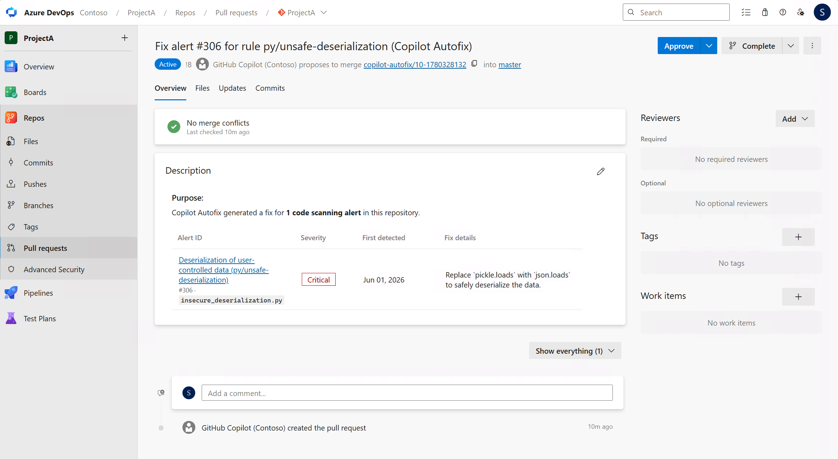The width and height of the screenshot is (838, 459).
Task: Open the Deserialization of user-controlled data alert link
Action: (224, 270)
